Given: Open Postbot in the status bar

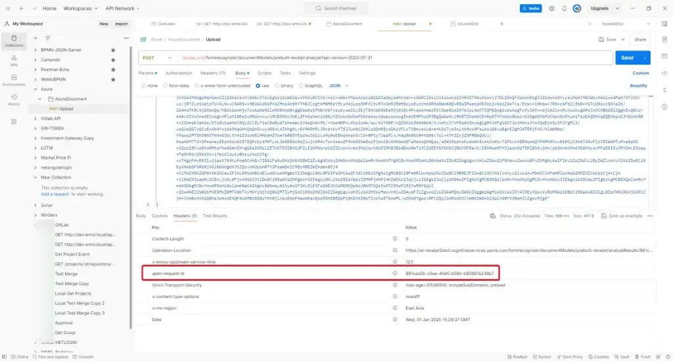Looking at the screenshot, I should (517, 356).
